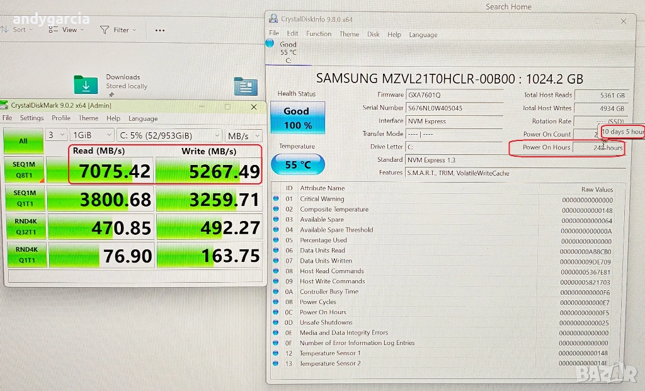This screenshot has width=645, height=391.
Task: Change the MB/s unit dropdown
Action: [x=244, y=135]
